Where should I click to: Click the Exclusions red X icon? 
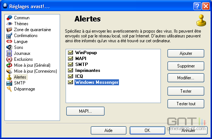tap(9, 59)
